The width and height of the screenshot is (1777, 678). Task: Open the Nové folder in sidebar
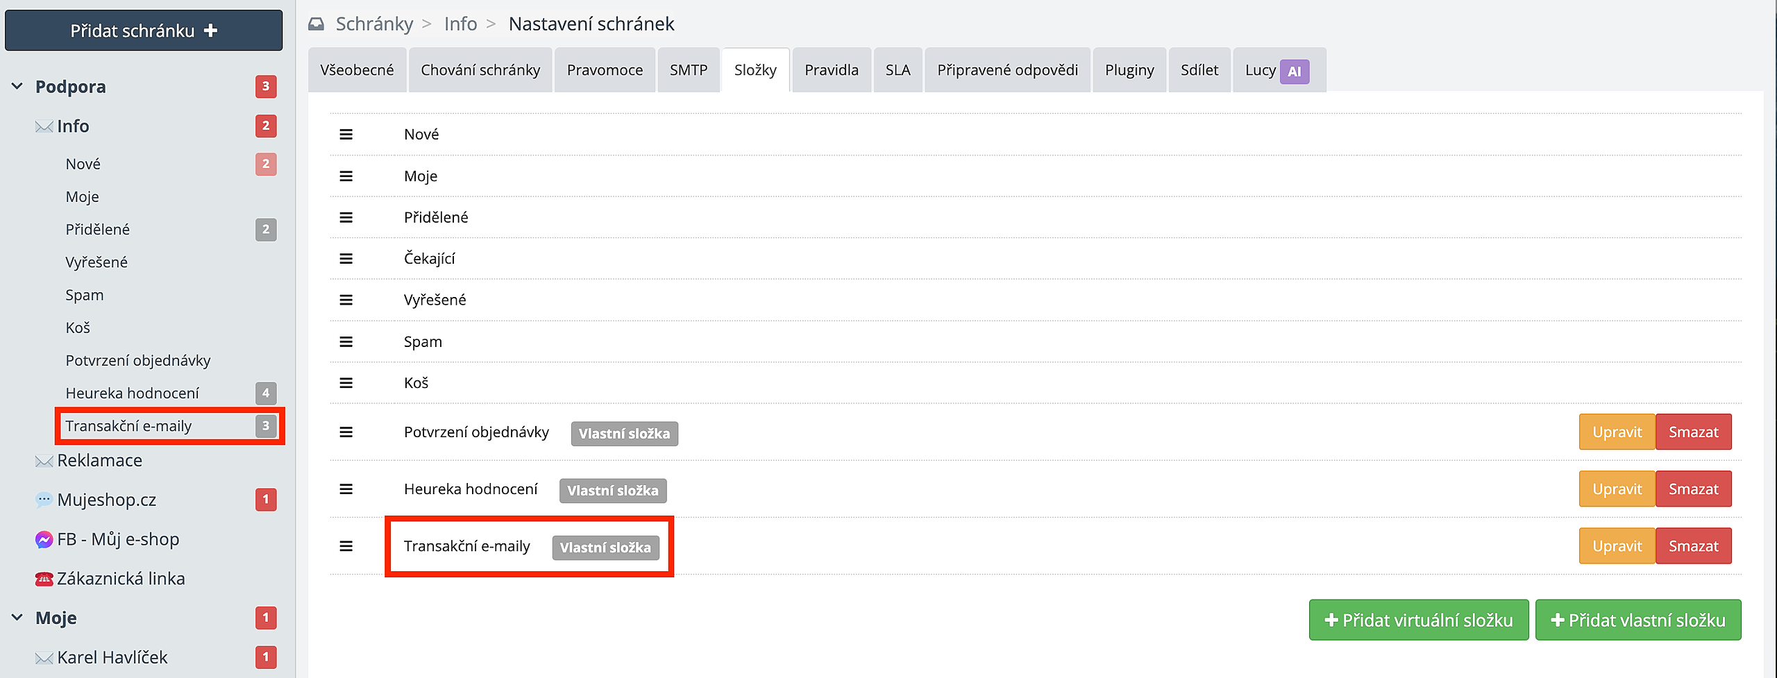tap(83, 164)
